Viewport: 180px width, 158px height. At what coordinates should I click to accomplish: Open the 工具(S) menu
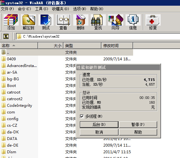tap(42, 9)
